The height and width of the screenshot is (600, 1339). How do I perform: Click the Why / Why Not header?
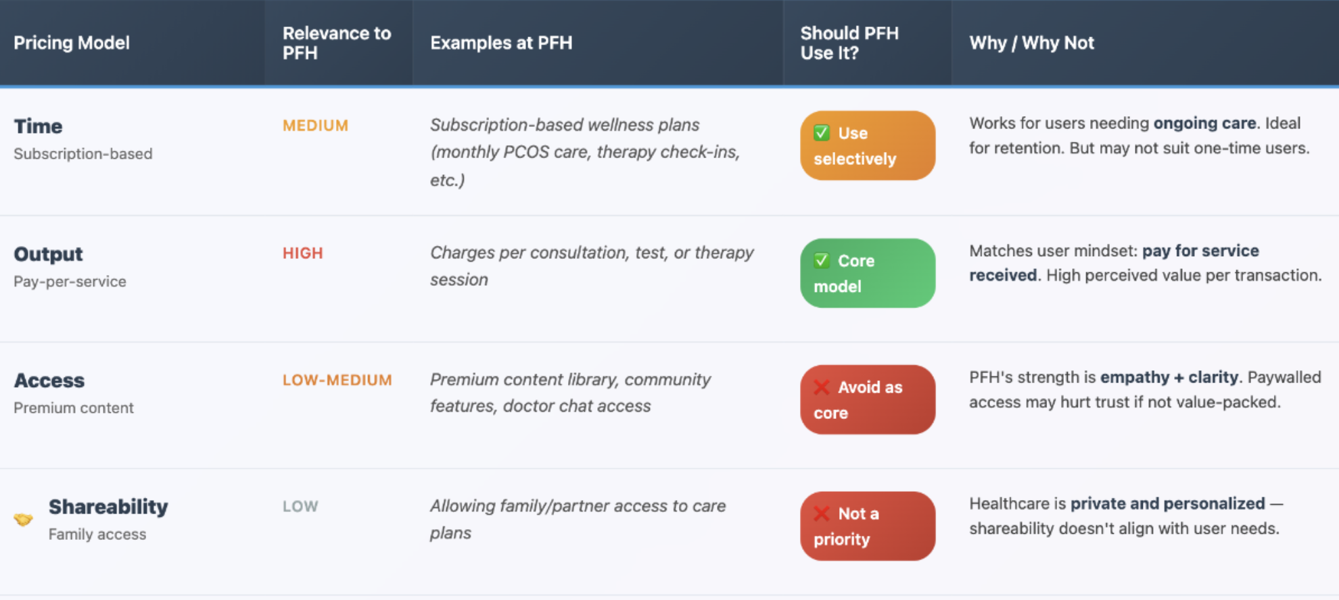pyautogui.click(x=1031, y=43)
